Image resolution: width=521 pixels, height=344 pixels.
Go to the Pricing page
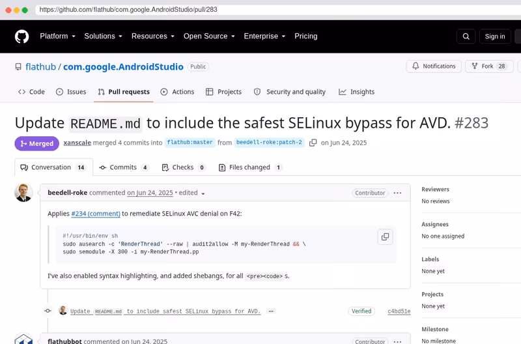click(x=305, y=36)
